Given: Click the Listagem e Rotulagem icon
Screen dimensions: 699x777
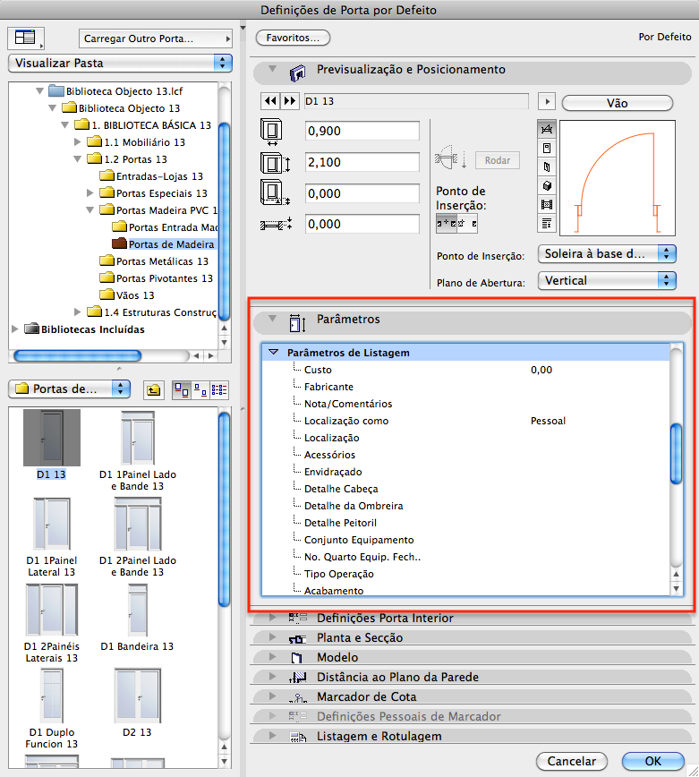Looking at the screenshot, I should click(298, 738).
